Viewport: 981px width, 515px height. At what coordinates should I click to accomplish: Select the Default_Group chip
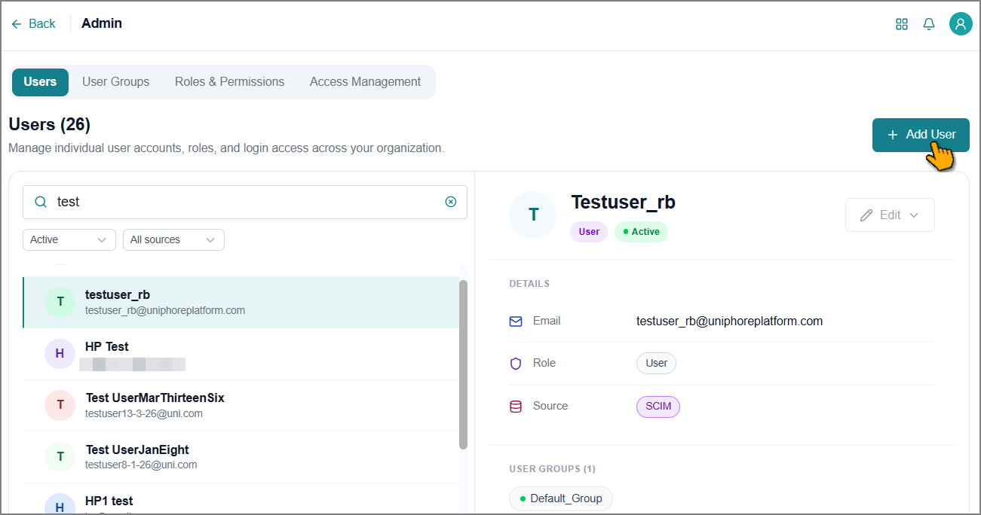pyautogui.click(x=561, y=498)
